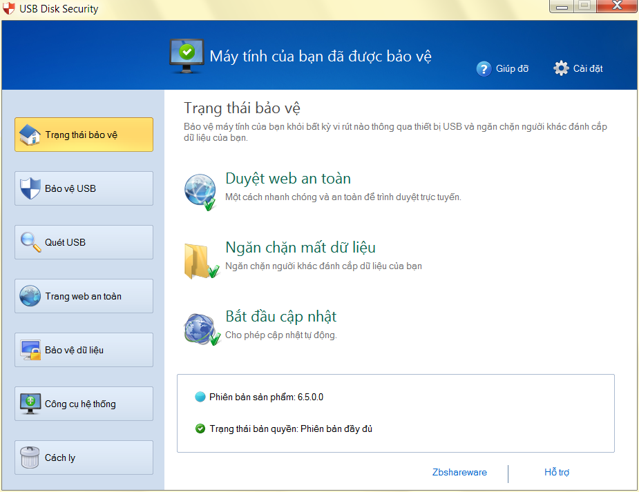The image size is (639, 492).
Task: Click the text Cho phép cập nhật tự động.
Action: tap(281, 335)
